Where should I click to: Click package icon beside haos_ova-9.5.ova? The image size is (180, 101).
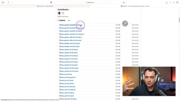(60, 74)
